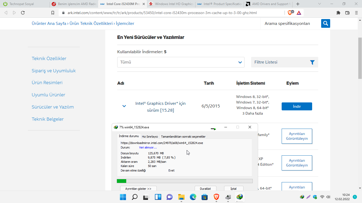Click the purple feather tray icon
362x203 pixels.
[x=308, y=197]
